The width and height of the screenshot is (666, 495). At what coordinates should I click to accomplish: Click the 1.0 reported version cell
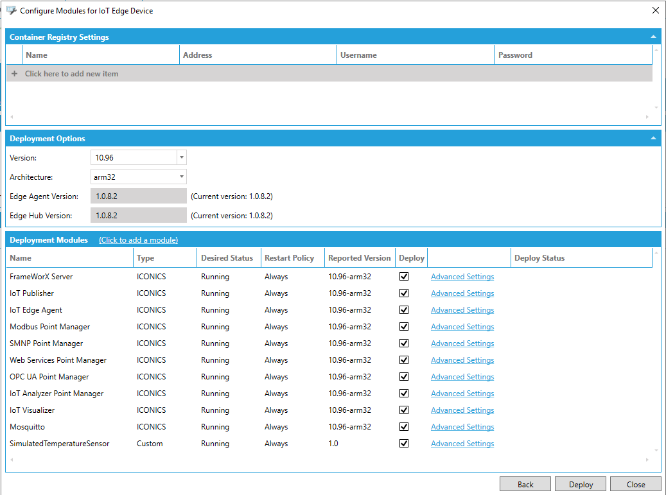coord(333,443)
